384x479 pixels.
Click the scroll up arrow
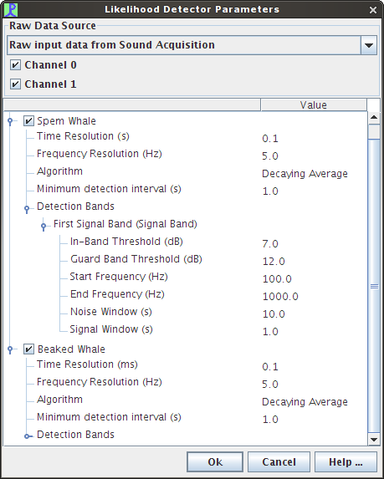(x=374, y=118)
